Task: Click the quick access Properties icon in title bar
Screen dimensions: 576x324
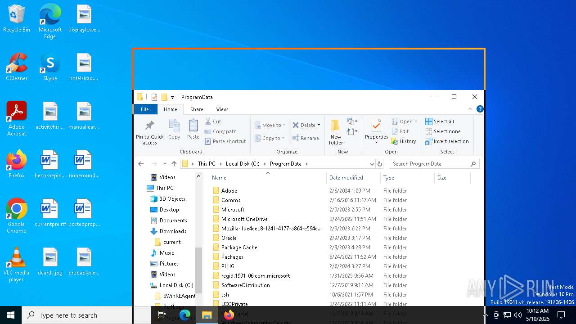Action: [x=154, y=97]
